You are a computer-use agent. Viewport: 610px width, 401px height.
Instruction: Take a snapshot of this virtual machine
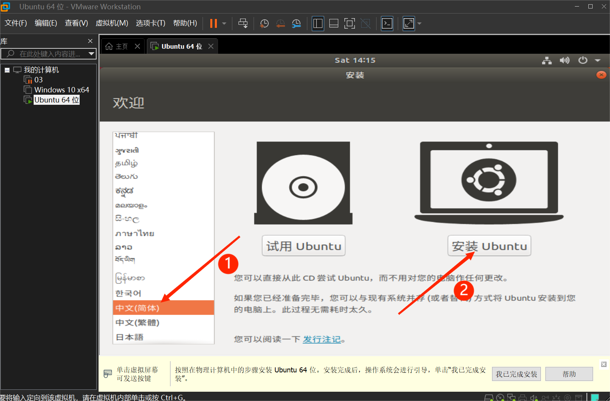264,24
